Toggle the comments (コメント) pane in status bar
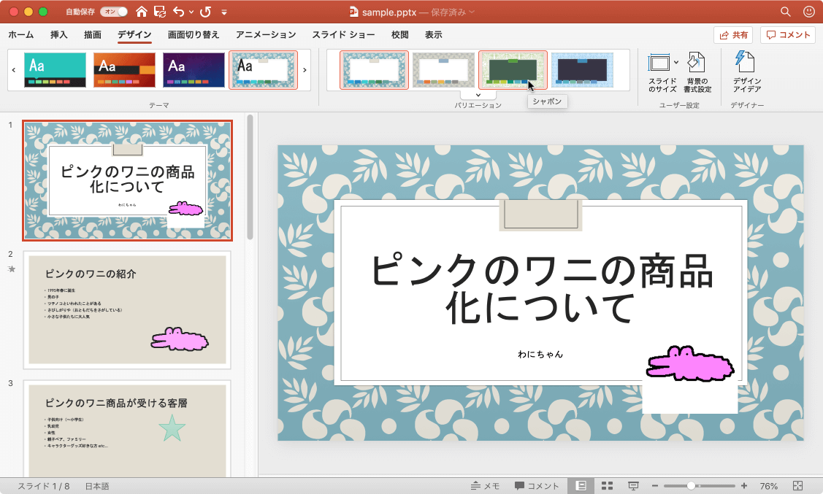The width and height of the screenshot is (823, 494). [x=537, y=486]
